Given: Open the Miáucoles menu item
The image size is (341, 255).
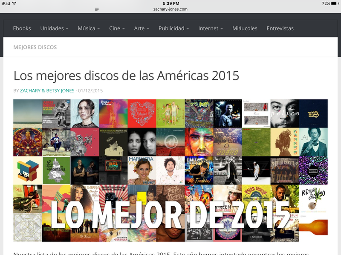Looking at the screenshot, I should pos(245,28).
